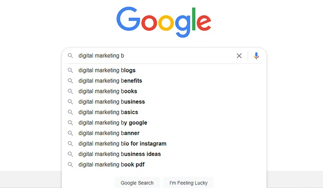The width and height of the screenshot is (323, 188).
Task: Select the 'digital marketing business' suggestion
Action: pyautogui.click(x=111, y=102)
